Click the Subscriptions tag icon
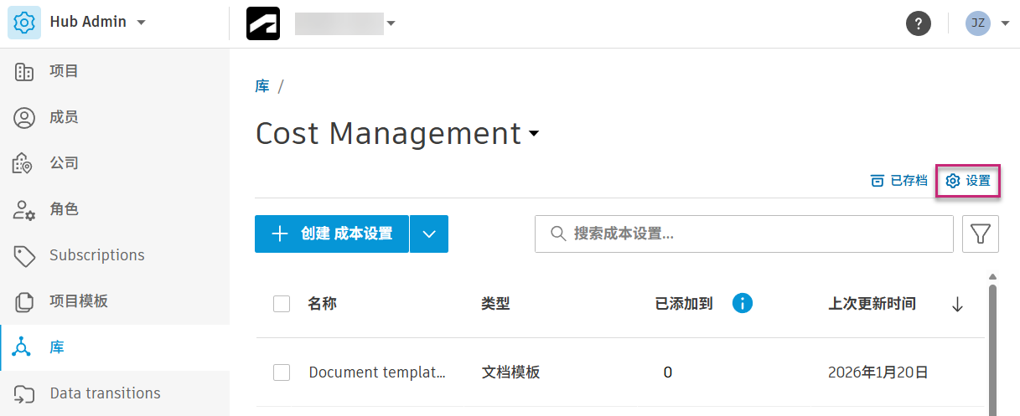The image size is (1020, 416). pos(25,256)
